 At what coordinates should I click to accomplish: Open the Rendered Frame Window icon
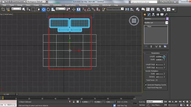coord(169,9)
